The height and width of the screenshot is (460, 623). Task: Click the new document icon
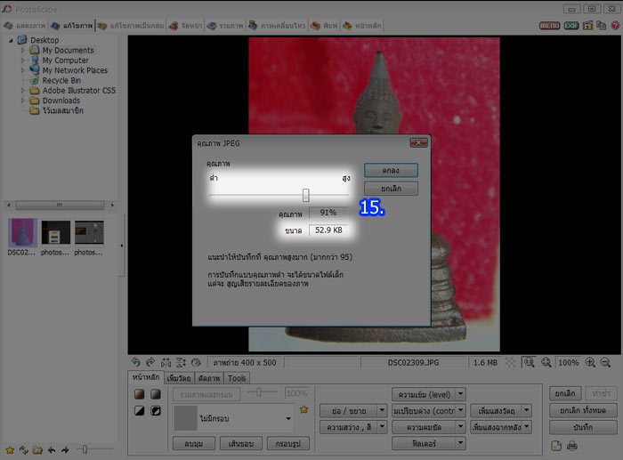(556, 446)
